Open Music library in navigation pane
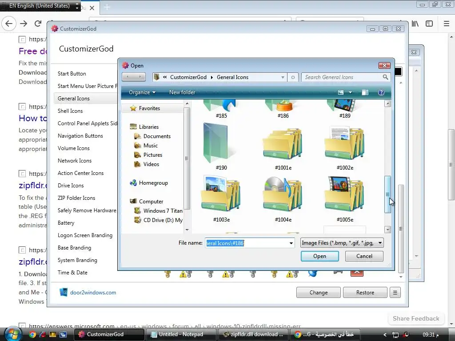 (150, 145)
